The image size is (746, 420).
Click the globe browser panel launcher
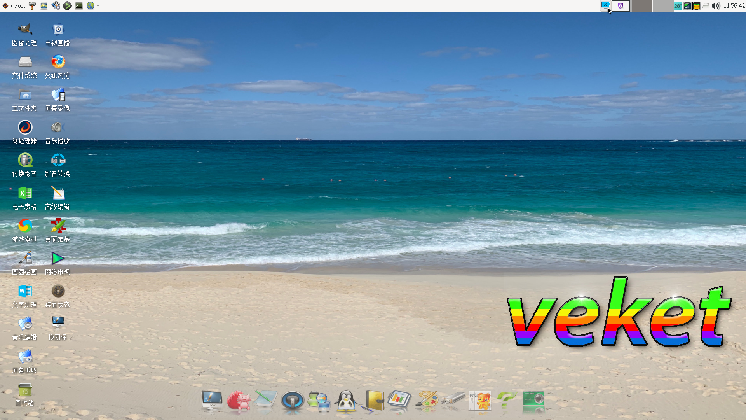(x=91, y=6)
